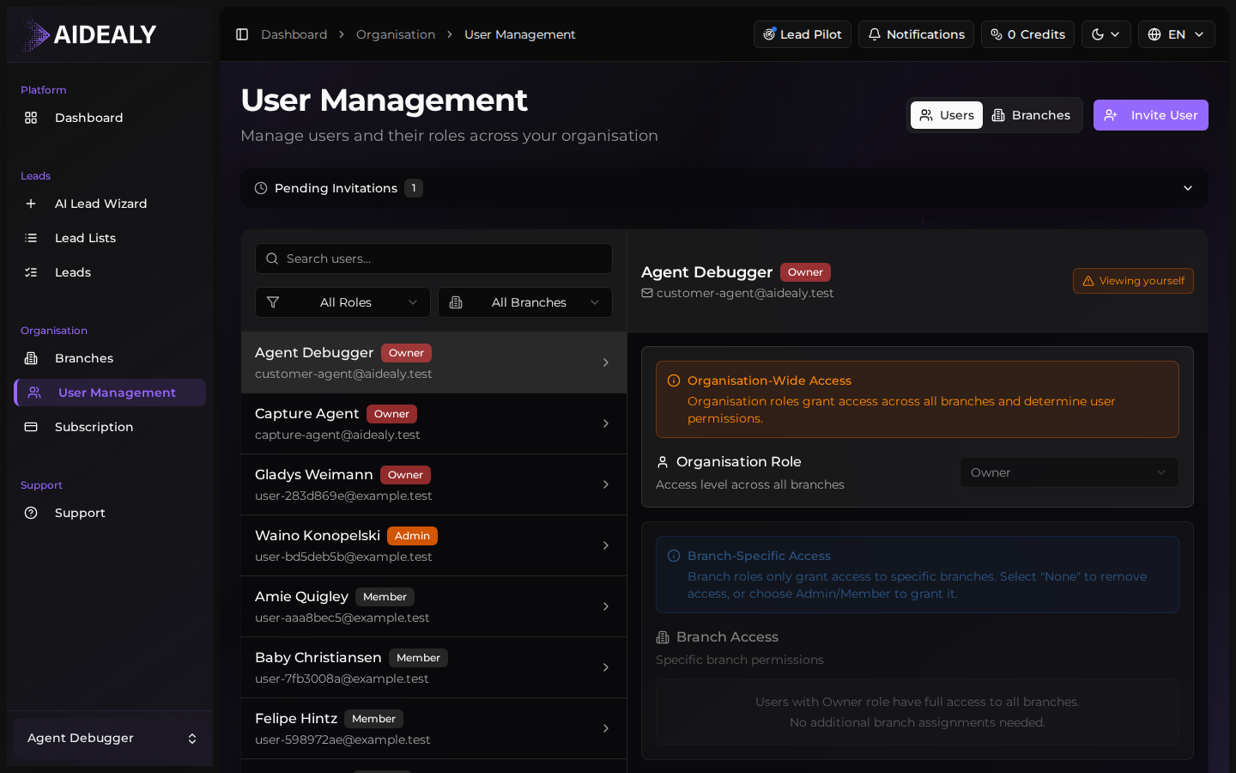Select Baby Christiansen user row
This screenshot has width=1236, height=773.
(433, 667)
